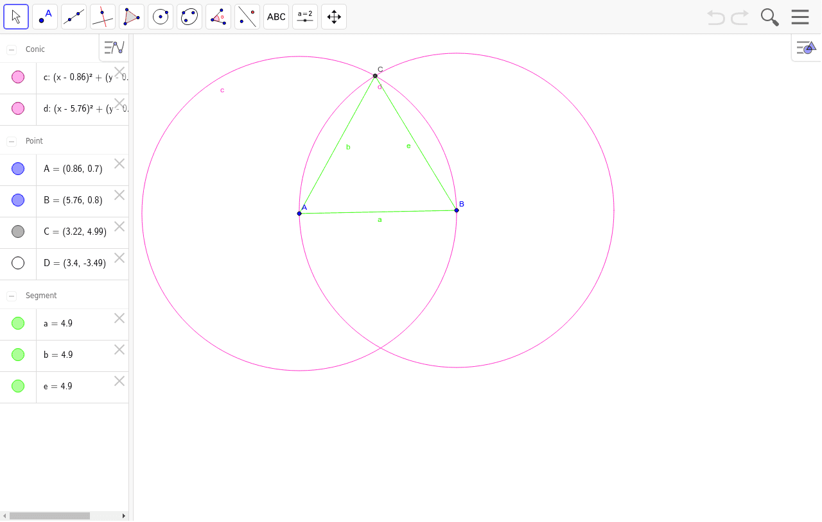Select the ABC Text tool

[276, 17]
